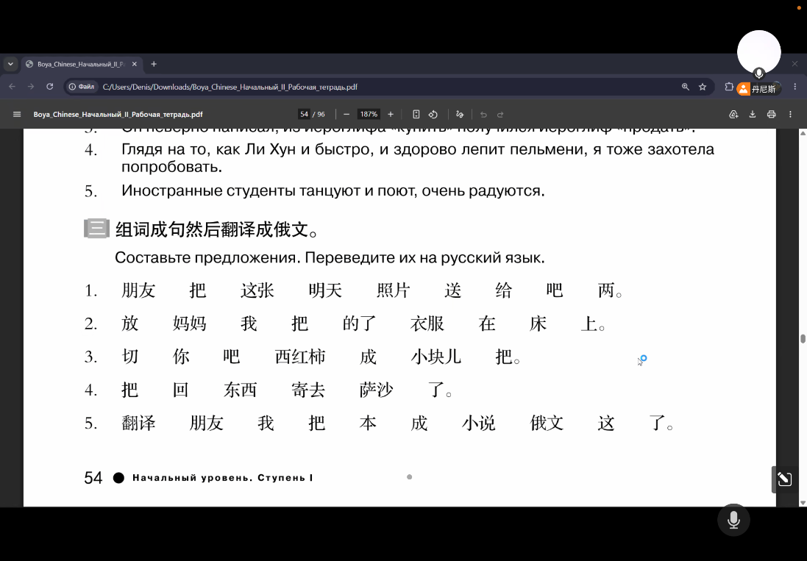Open the PDF sidebar menu (hamburger icon)

(x=17, y=114)
